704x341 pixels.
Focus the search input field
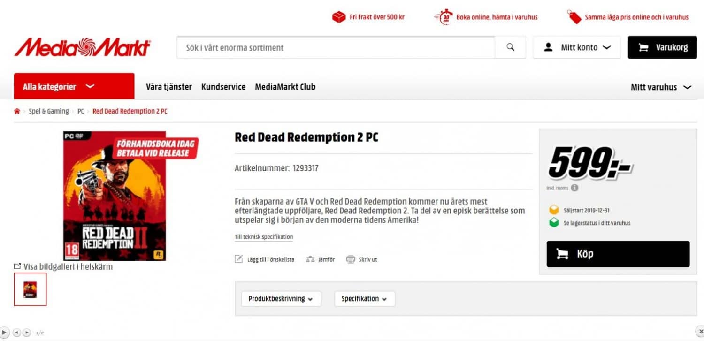click(336, 47)
